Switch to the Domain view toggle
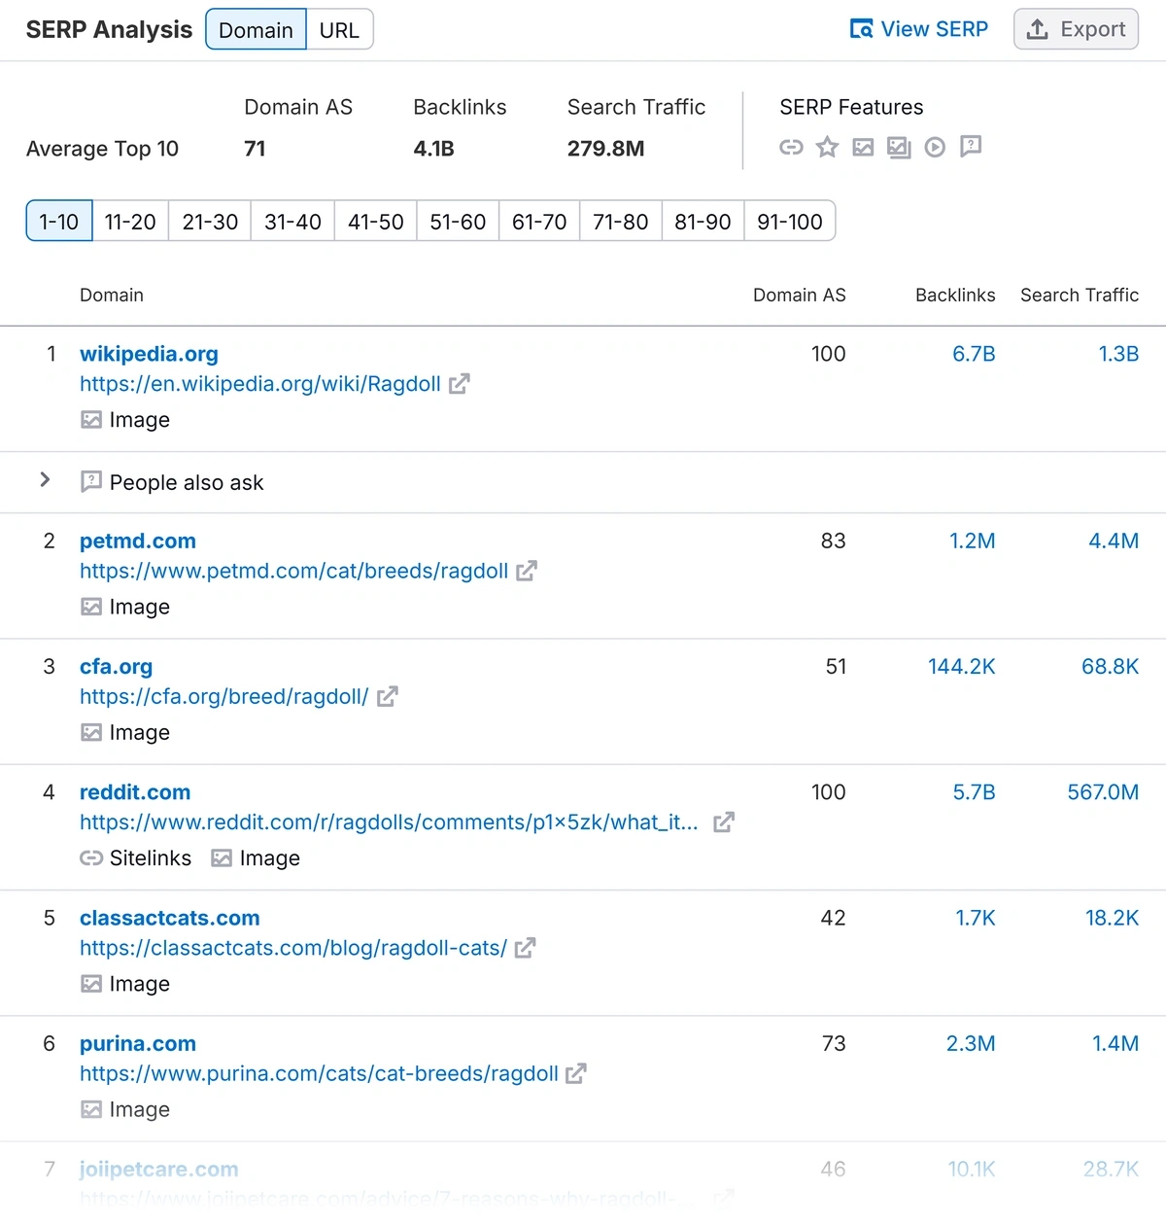This screenshot has height=1223, width=1166. click(256, 30)
